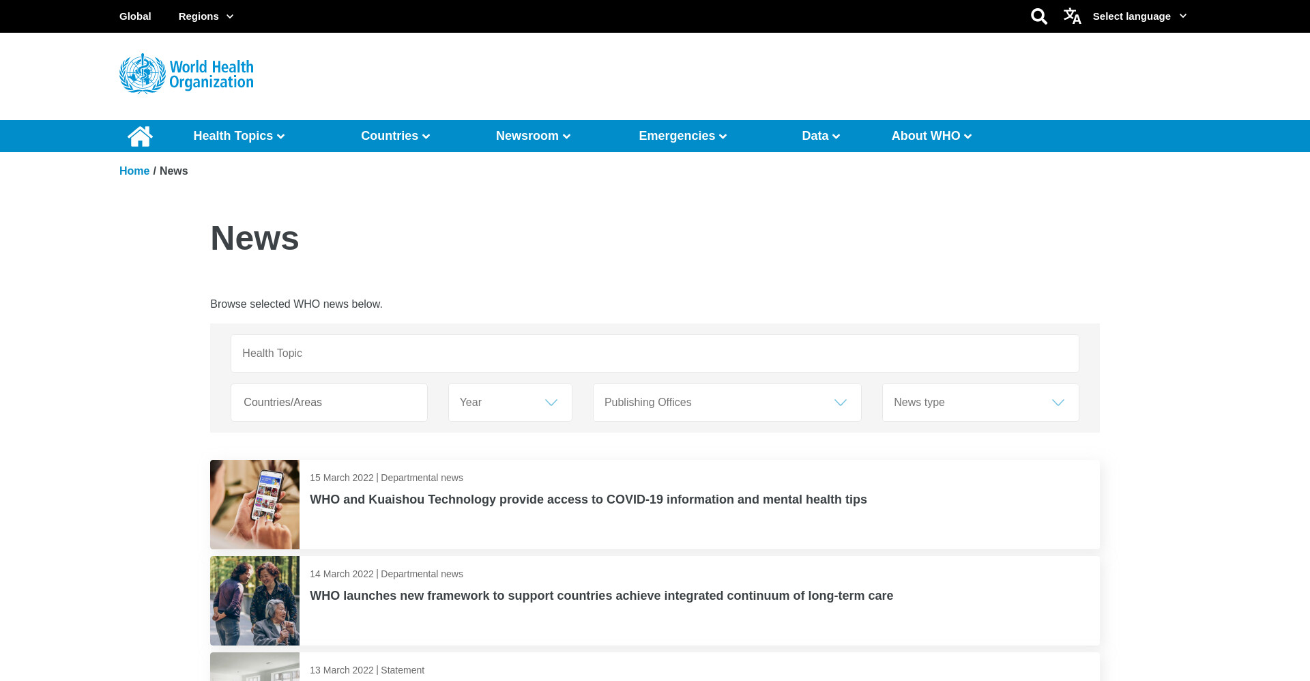Open World Health Organization logo
1310x681 pixels.
point(186,74)
